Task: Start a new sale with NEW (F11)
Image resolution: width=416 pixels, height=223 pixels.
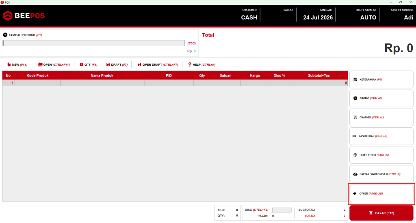Action: pos(17,64)
